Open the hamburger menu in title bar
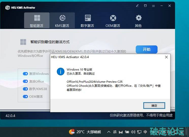Image resolution: width=189 pixels, height=137 pixels. (x=153, y=6)
